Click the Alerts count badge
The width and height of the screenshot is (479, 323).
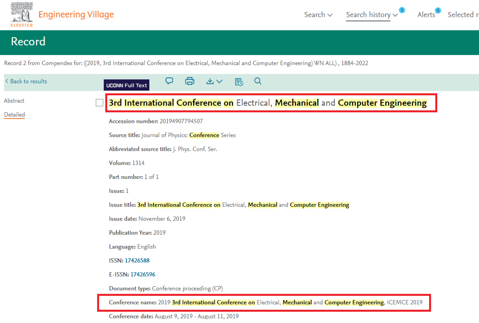pyautogui.click(x=438, y=10)
